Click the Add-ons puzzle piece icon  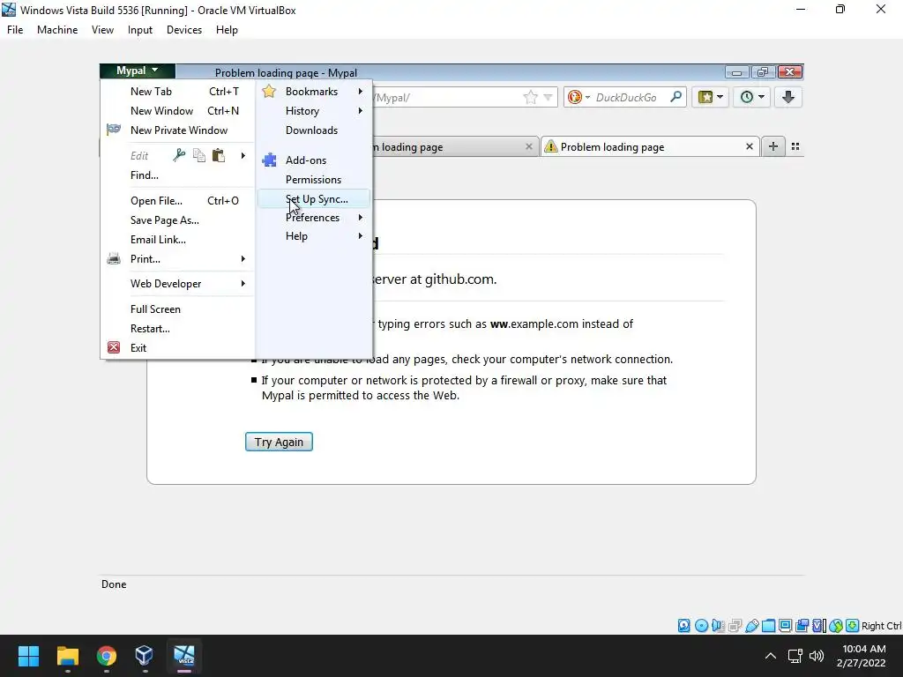pos(269,160)
